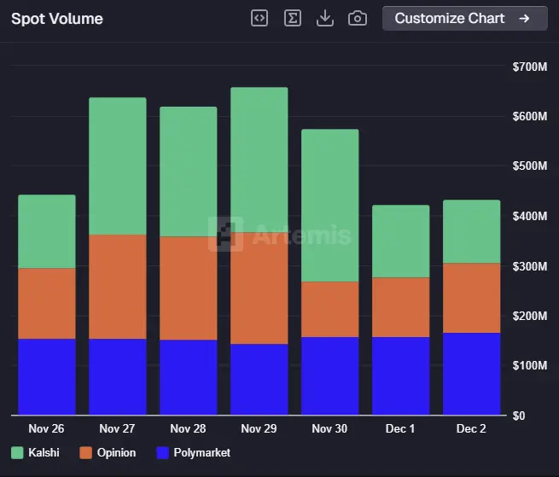Download the chart data

[x=324, y=18]
